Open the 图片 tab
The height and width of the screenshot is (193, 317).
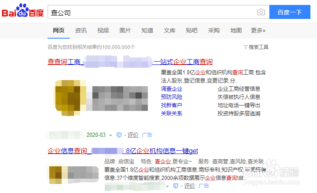(x=125, y=30)
